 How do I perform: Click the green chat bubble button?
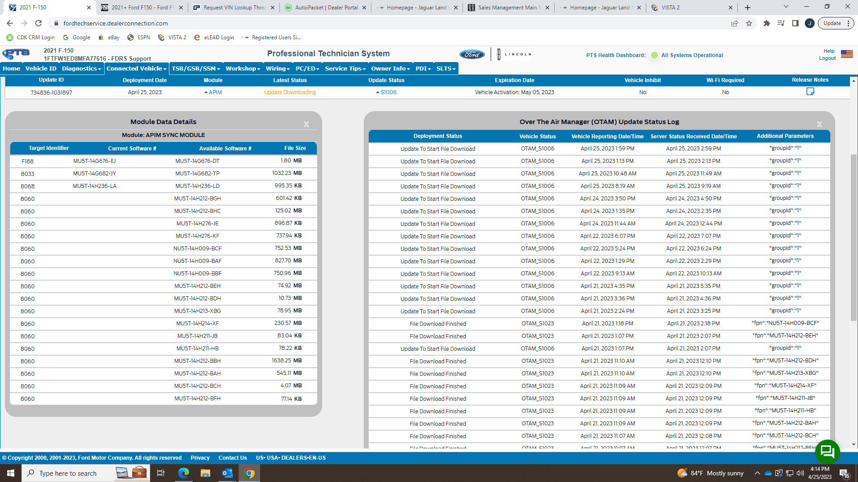click(827, 452)
